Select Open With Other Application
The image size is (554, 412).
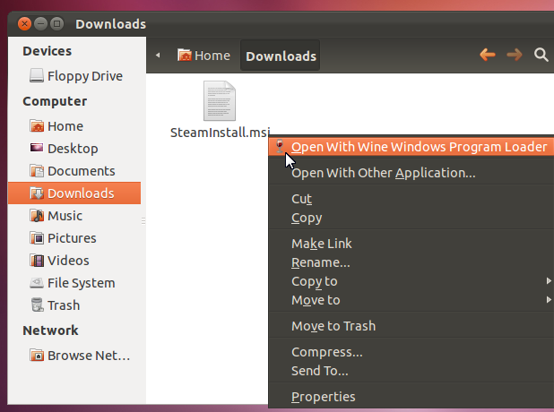pyautogui.click(x=383, y=173)
